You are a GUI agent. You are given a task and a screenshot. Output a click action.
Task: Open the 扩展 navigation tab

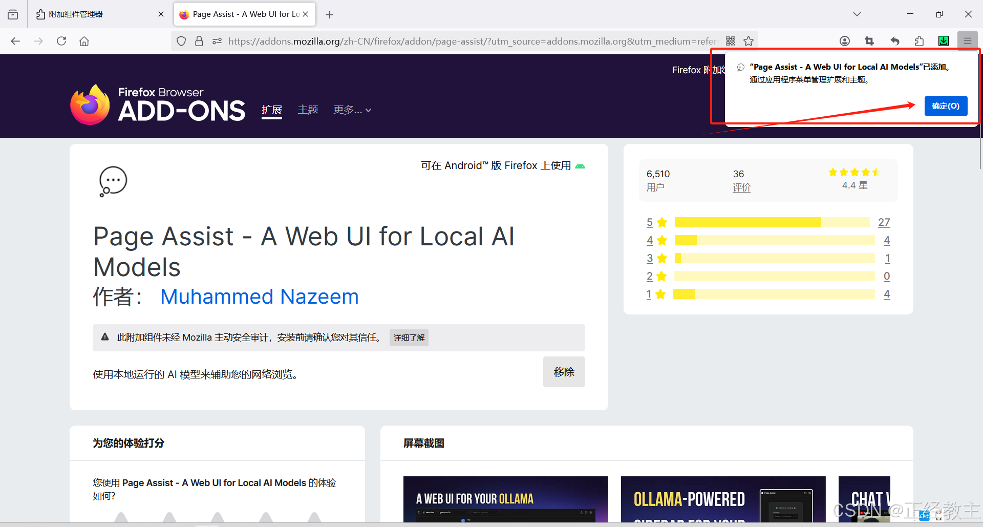point(272,110)
